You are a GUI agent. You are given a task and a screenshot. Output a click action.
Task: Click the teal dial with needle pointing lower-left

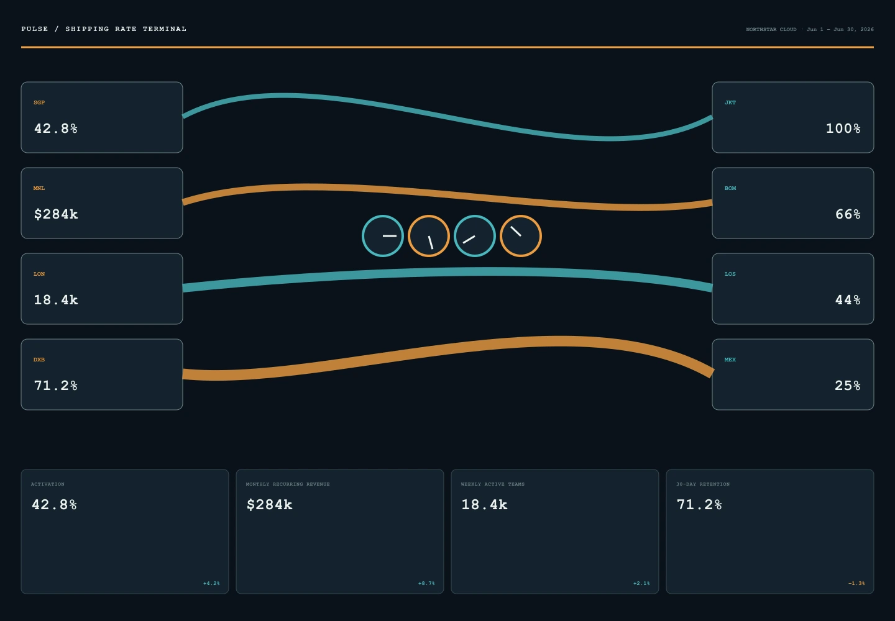(475, 236)
